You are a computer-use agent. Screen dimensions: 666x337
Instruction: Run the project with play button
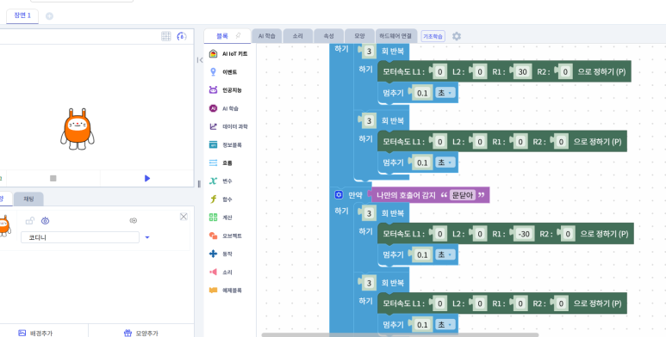pyautogui.click(x=147, y=178)
